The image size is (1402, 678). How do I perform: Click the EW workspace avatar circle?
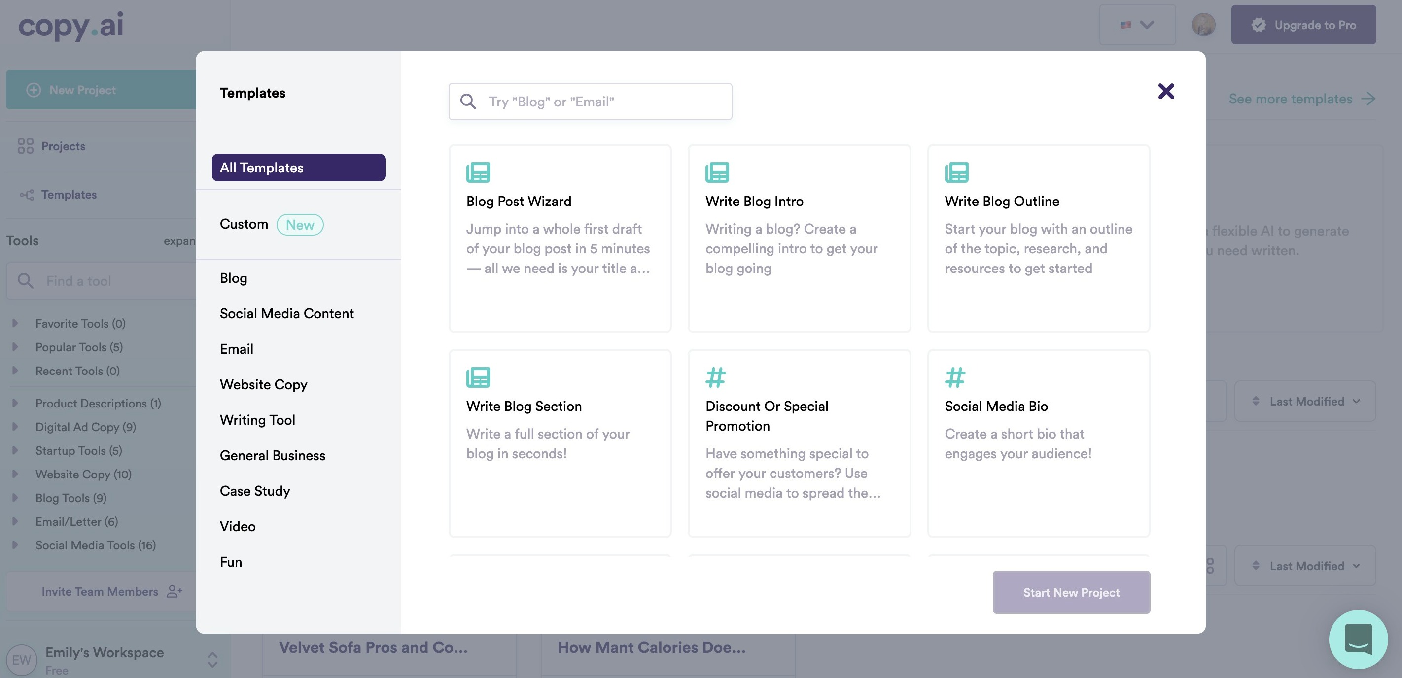[21, 660]
